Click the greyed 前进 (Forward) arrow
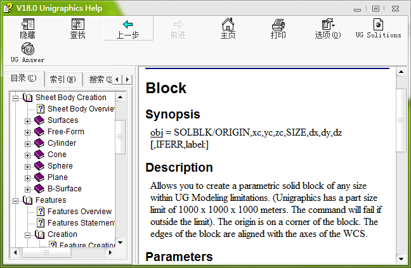Viewport: 411px width, 268px height. click(x=178, y=25)
